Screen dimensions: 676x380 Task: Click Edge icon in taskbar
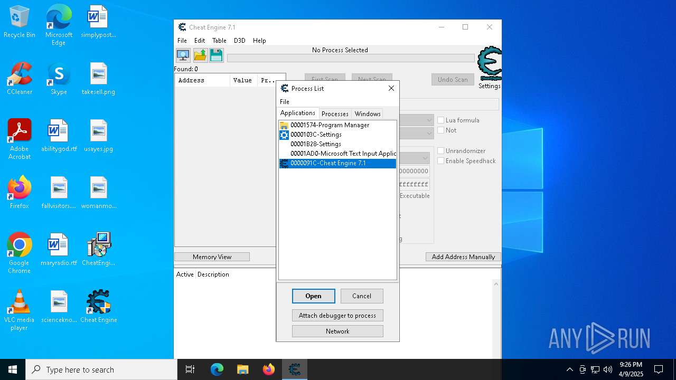[217, 369]
